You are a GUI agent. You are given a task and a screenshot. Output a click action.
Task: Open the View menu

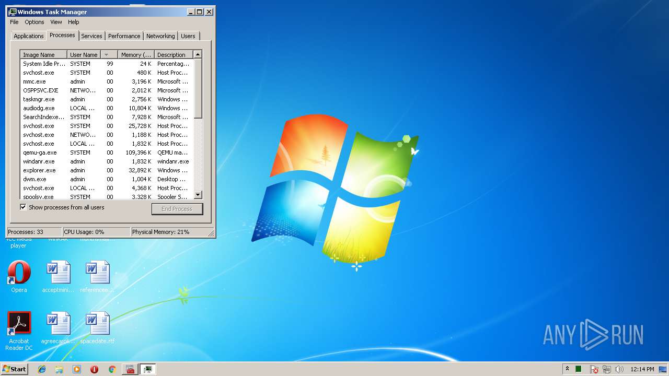56,22
